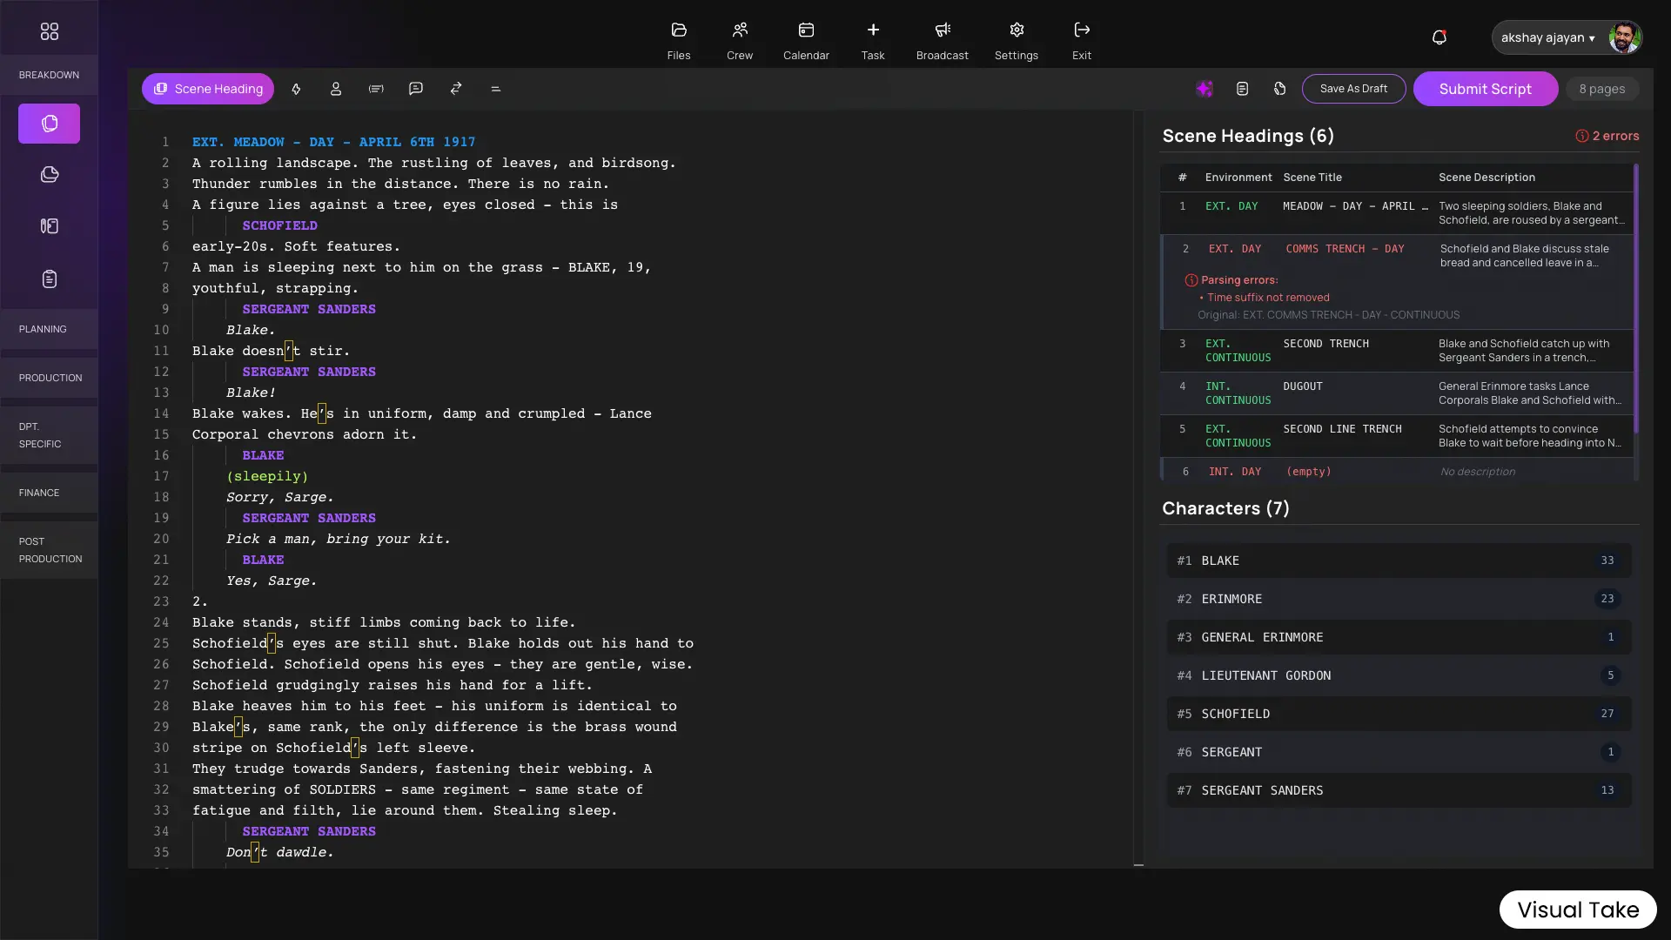Select the Scene Heading formatting tool
This screenshot has height=940, width=1671.
coord(207,89)
